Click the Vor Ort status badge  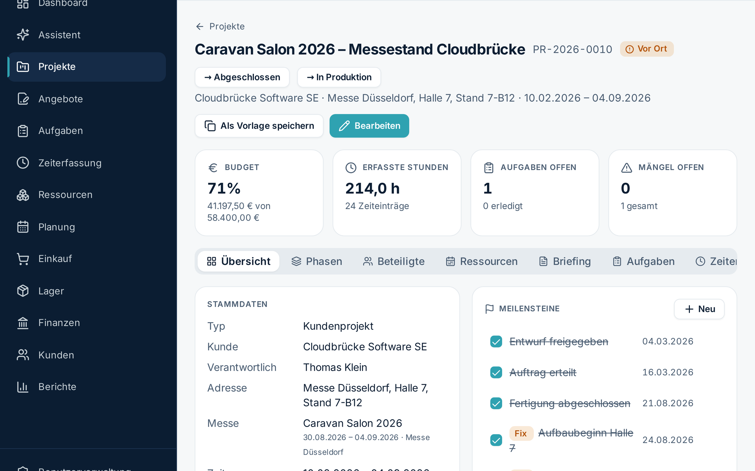coord(646,49)
